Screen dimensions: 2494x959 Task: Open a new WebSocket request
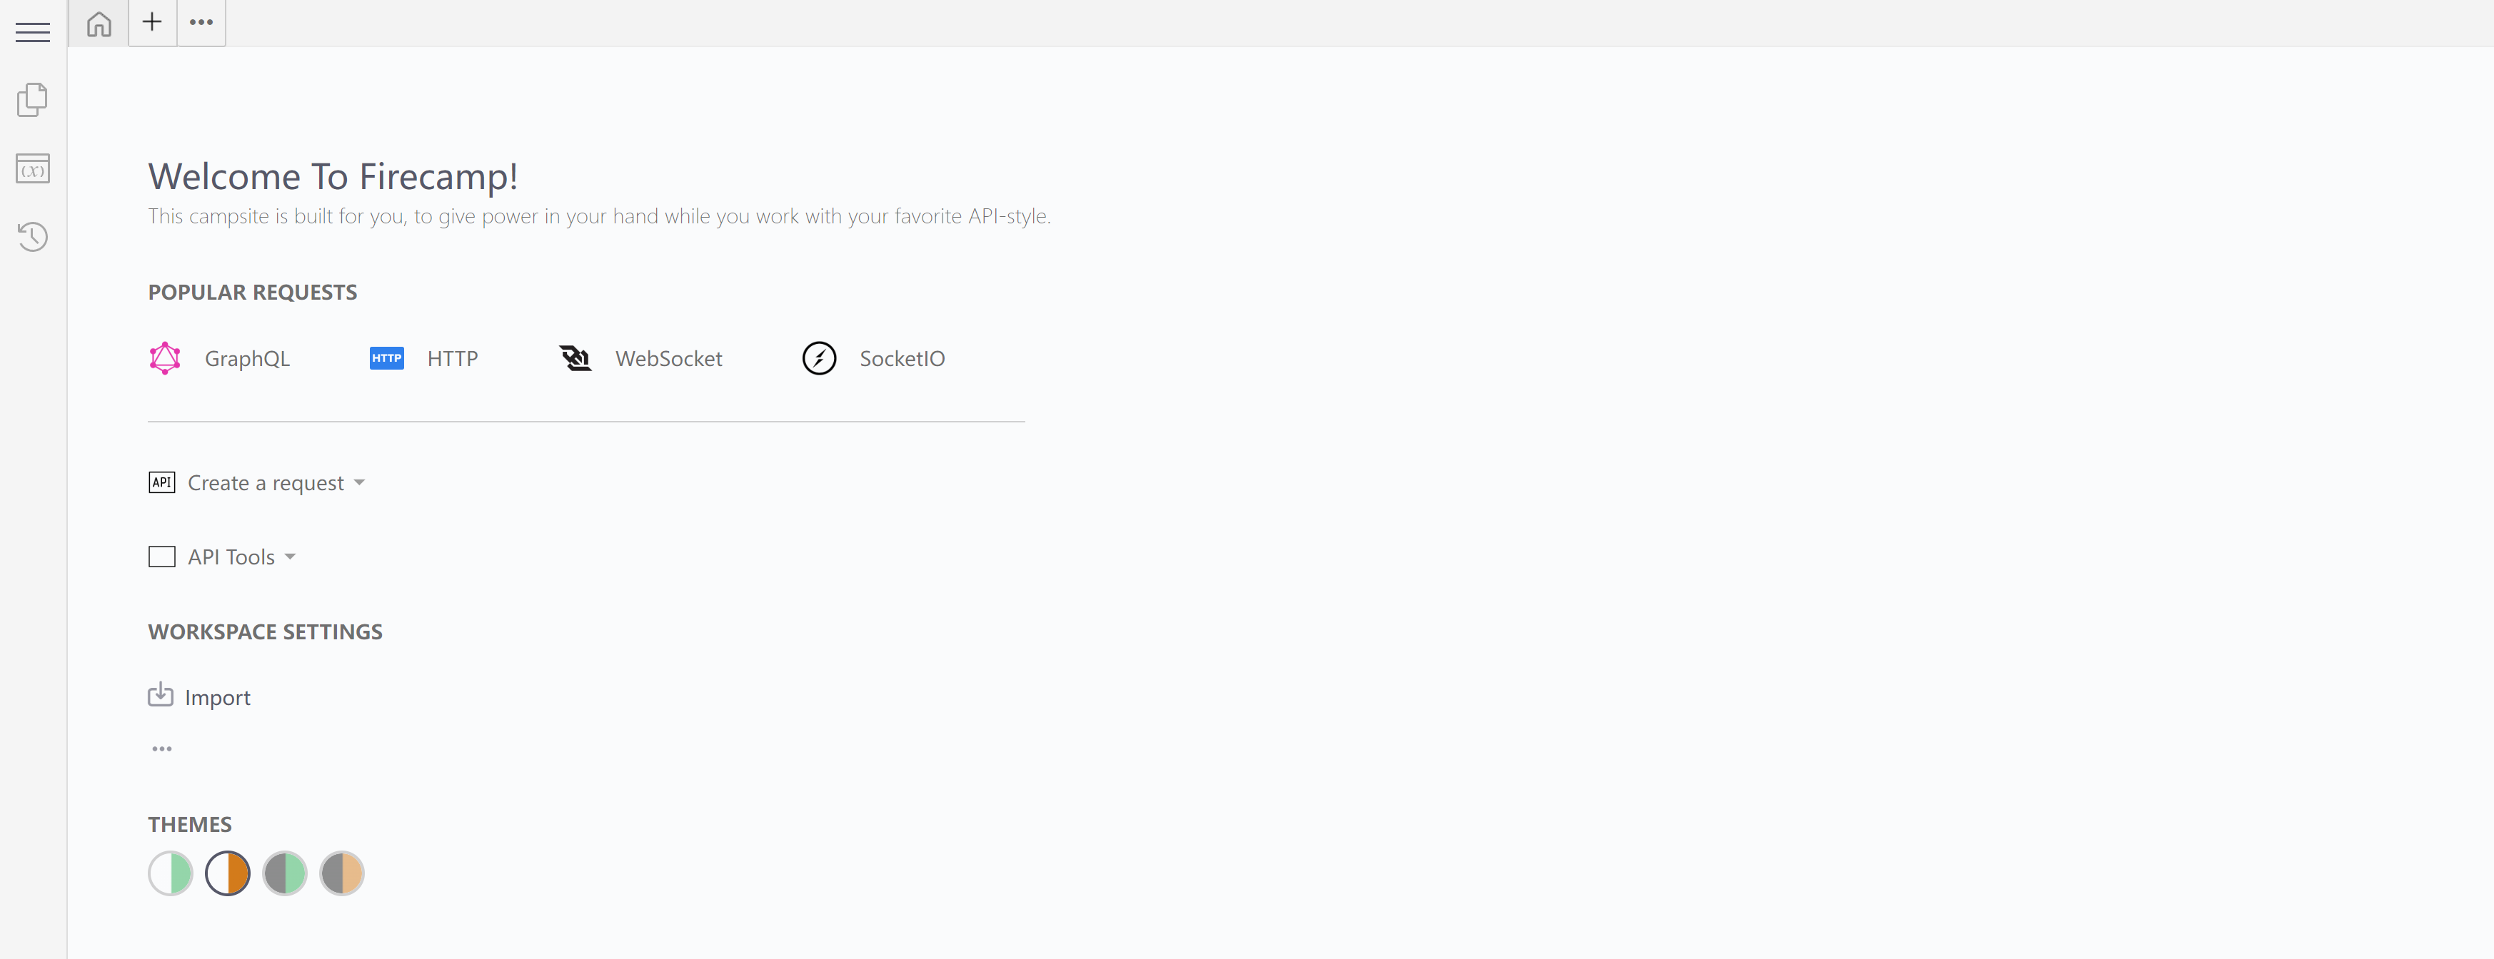pyautogui.click(x=668, y=358)
